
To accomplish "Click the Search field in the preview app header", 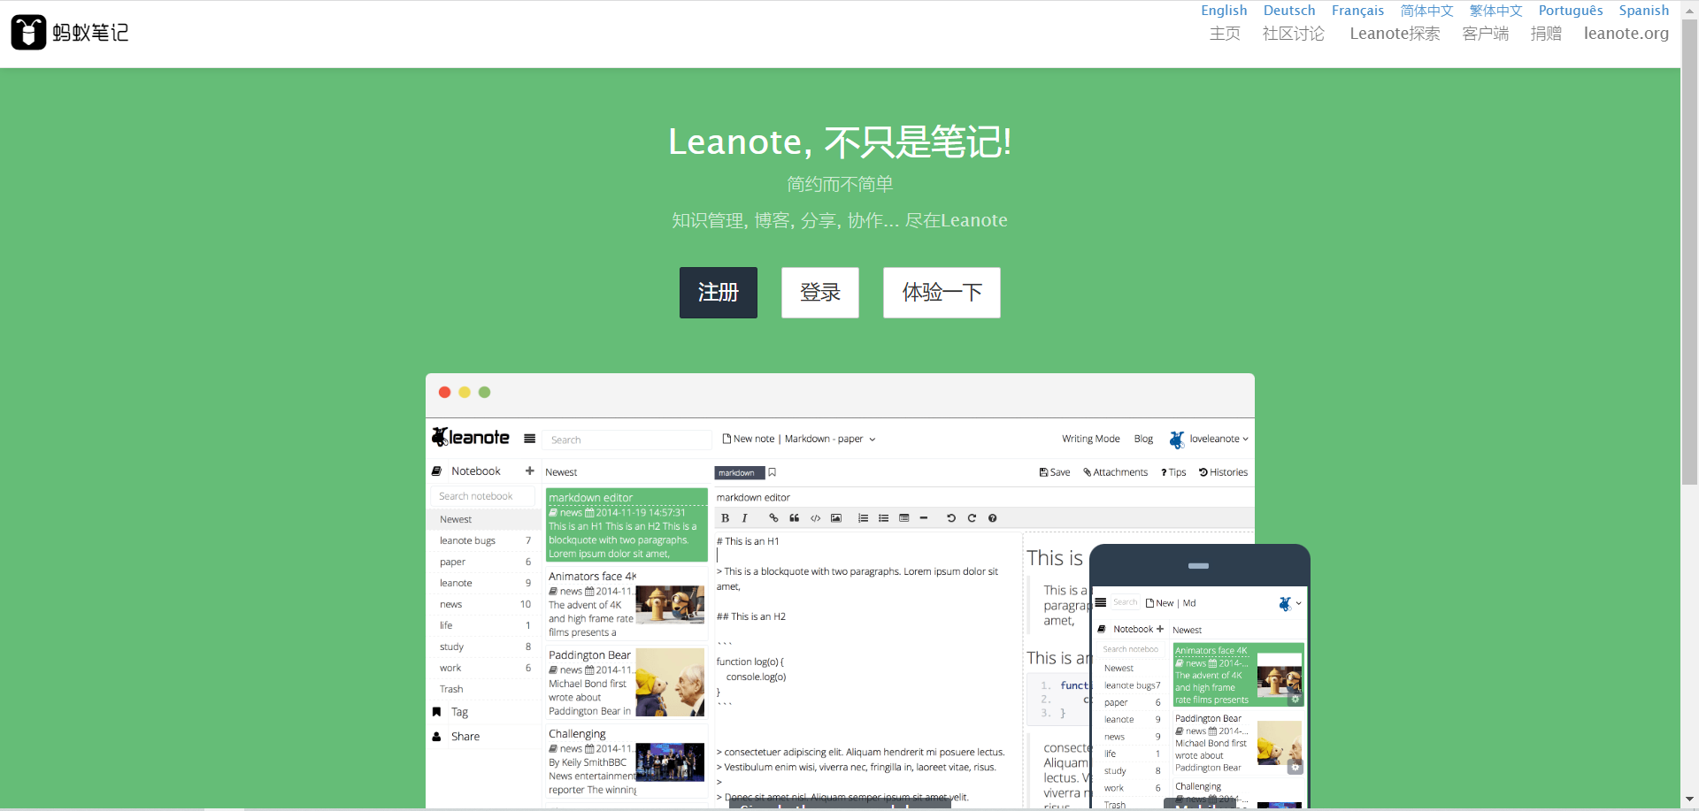I will coord(627,440).
